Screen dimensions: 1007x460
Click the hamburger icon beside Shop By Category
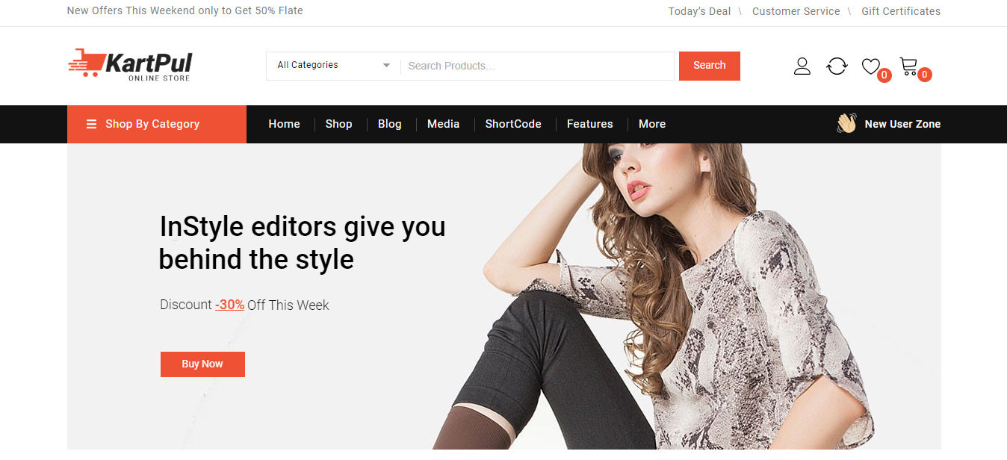(91, 124)
